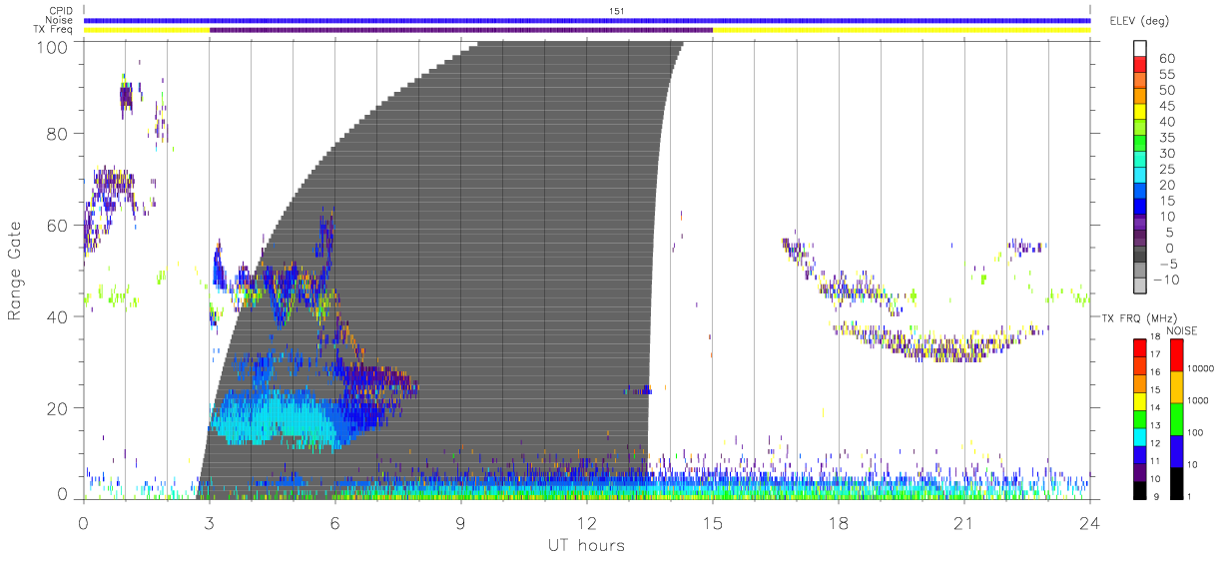The width and height of the screenshot is (1226, 566).
Task: Click the Noise row label at top left
Action: (x=60, y=20)
